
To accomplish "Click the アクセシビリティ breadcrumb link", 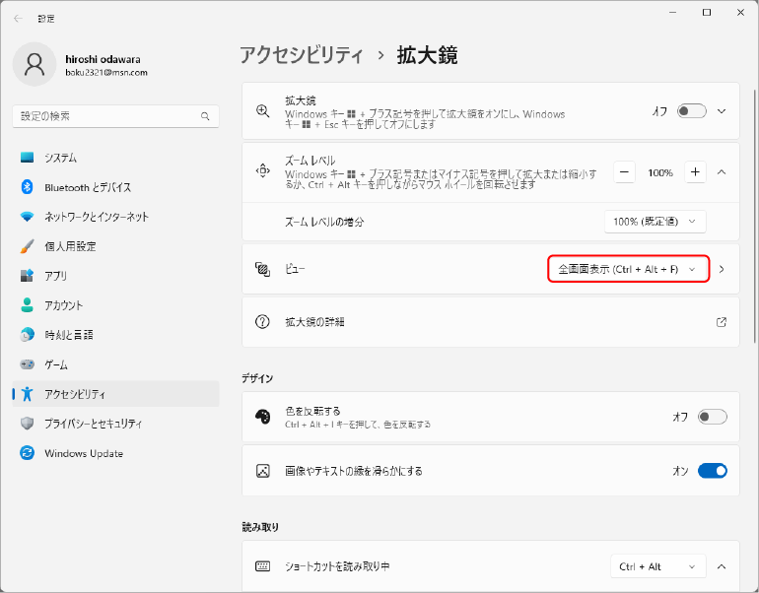I will pyautogui.click(x=302, y=55).
